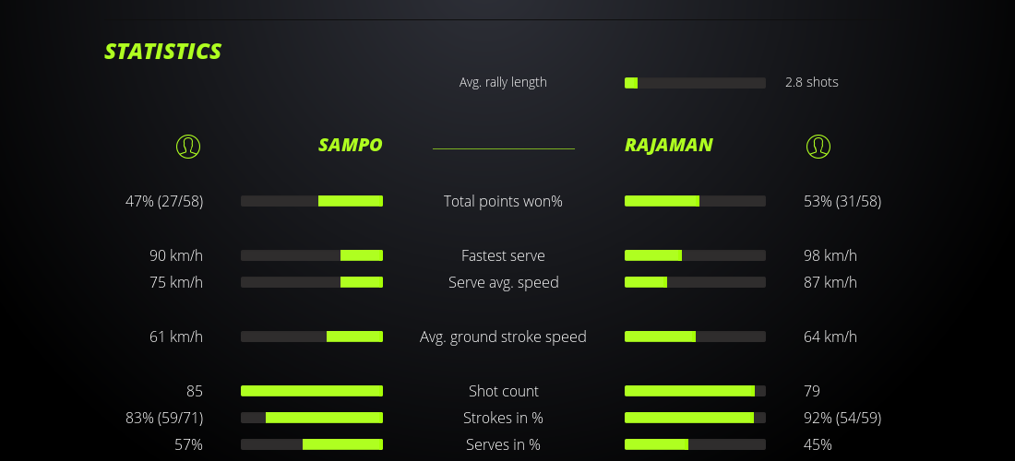Click the Total points won% label

click(x=503, y=201)
